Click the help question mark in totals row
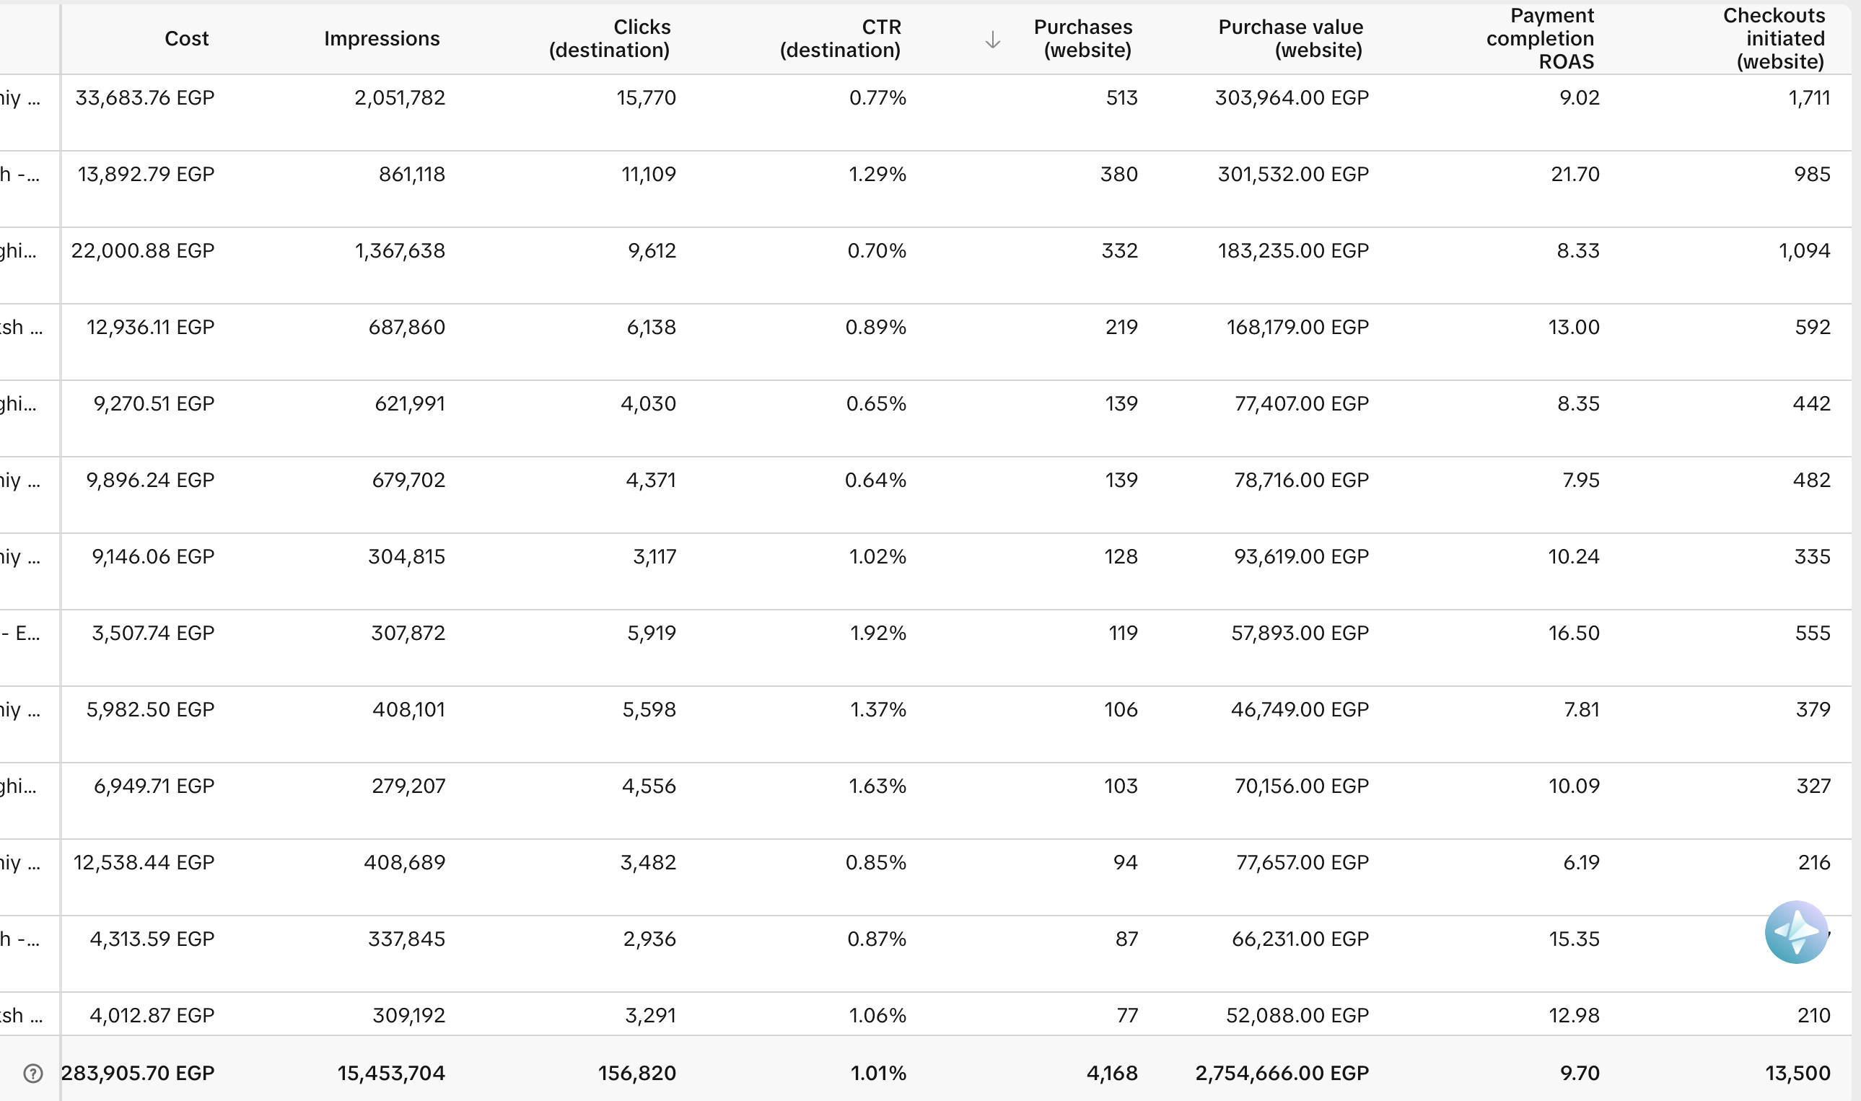This screenshot has width=1861, height=1101. tap(33, 1073)
